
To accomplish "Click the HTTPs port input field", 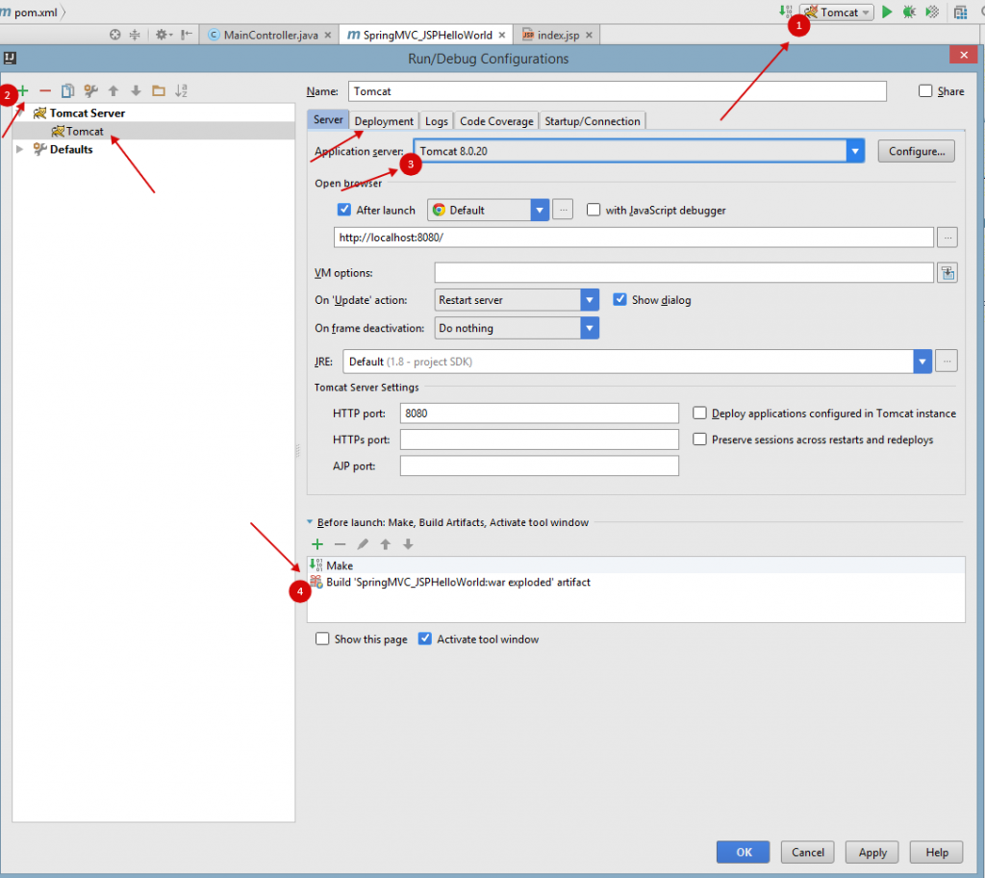I will (x=539, y=439).
